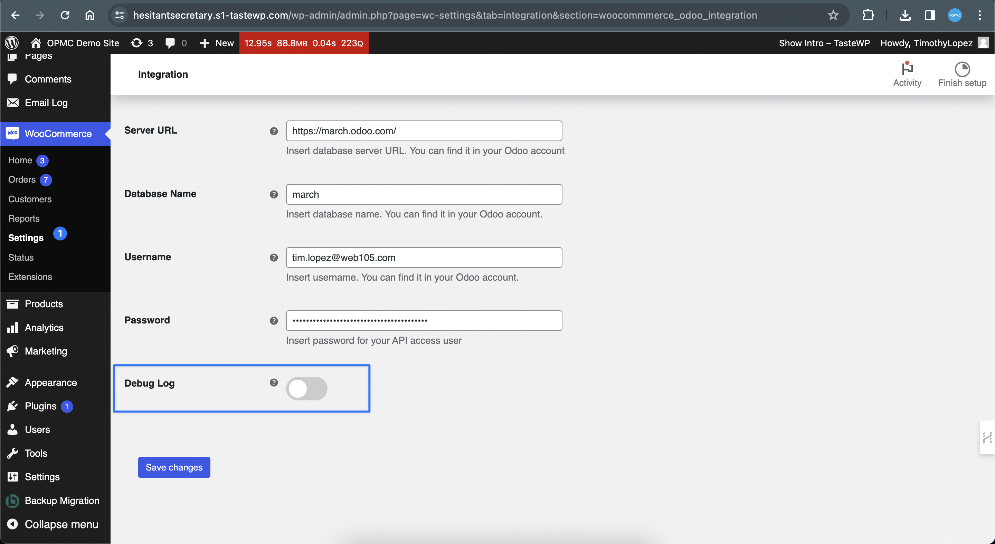Open browser extensions puzzle icon

point(868,15)
